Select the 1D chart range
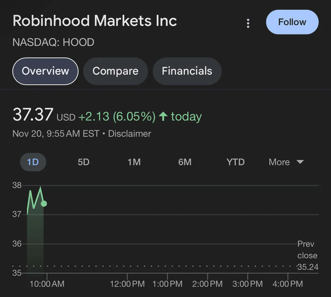 33,162
